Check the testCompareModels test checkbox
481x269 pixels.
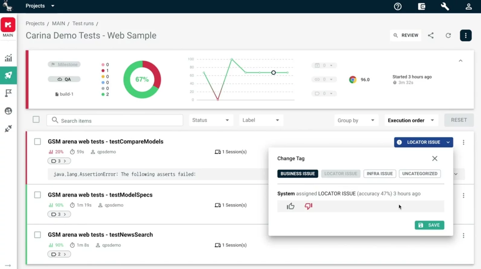(37, 141)
